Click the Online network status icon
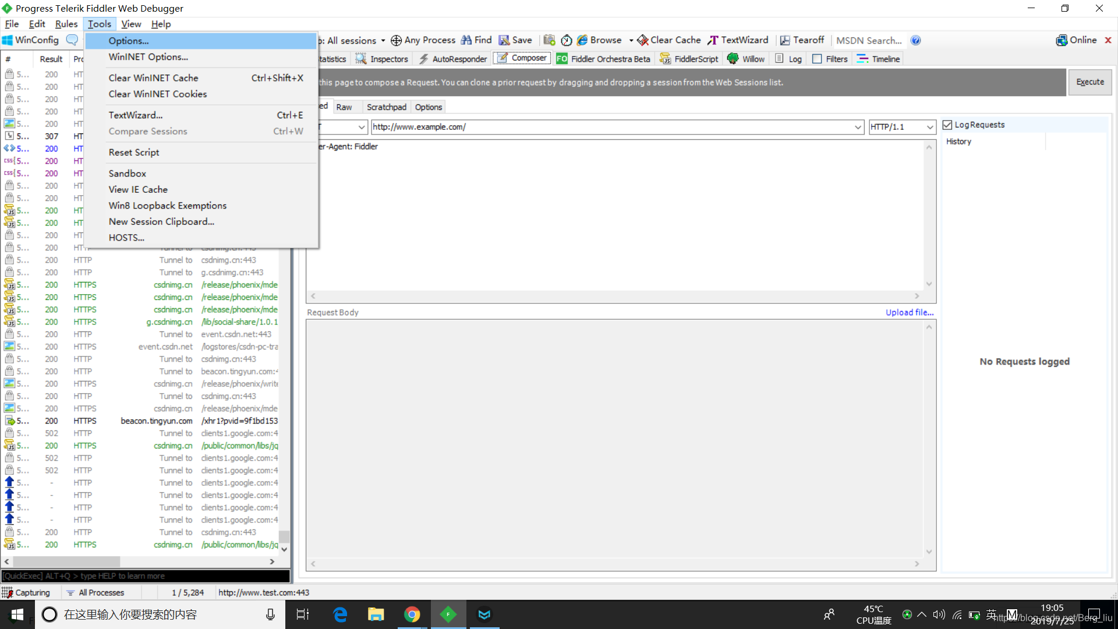 (x=1062, y=40)
